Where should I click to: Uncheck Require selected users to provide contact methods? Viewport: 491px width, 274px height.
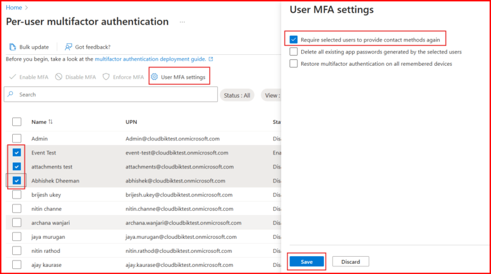pyautogui.click(x=293, y=39)
